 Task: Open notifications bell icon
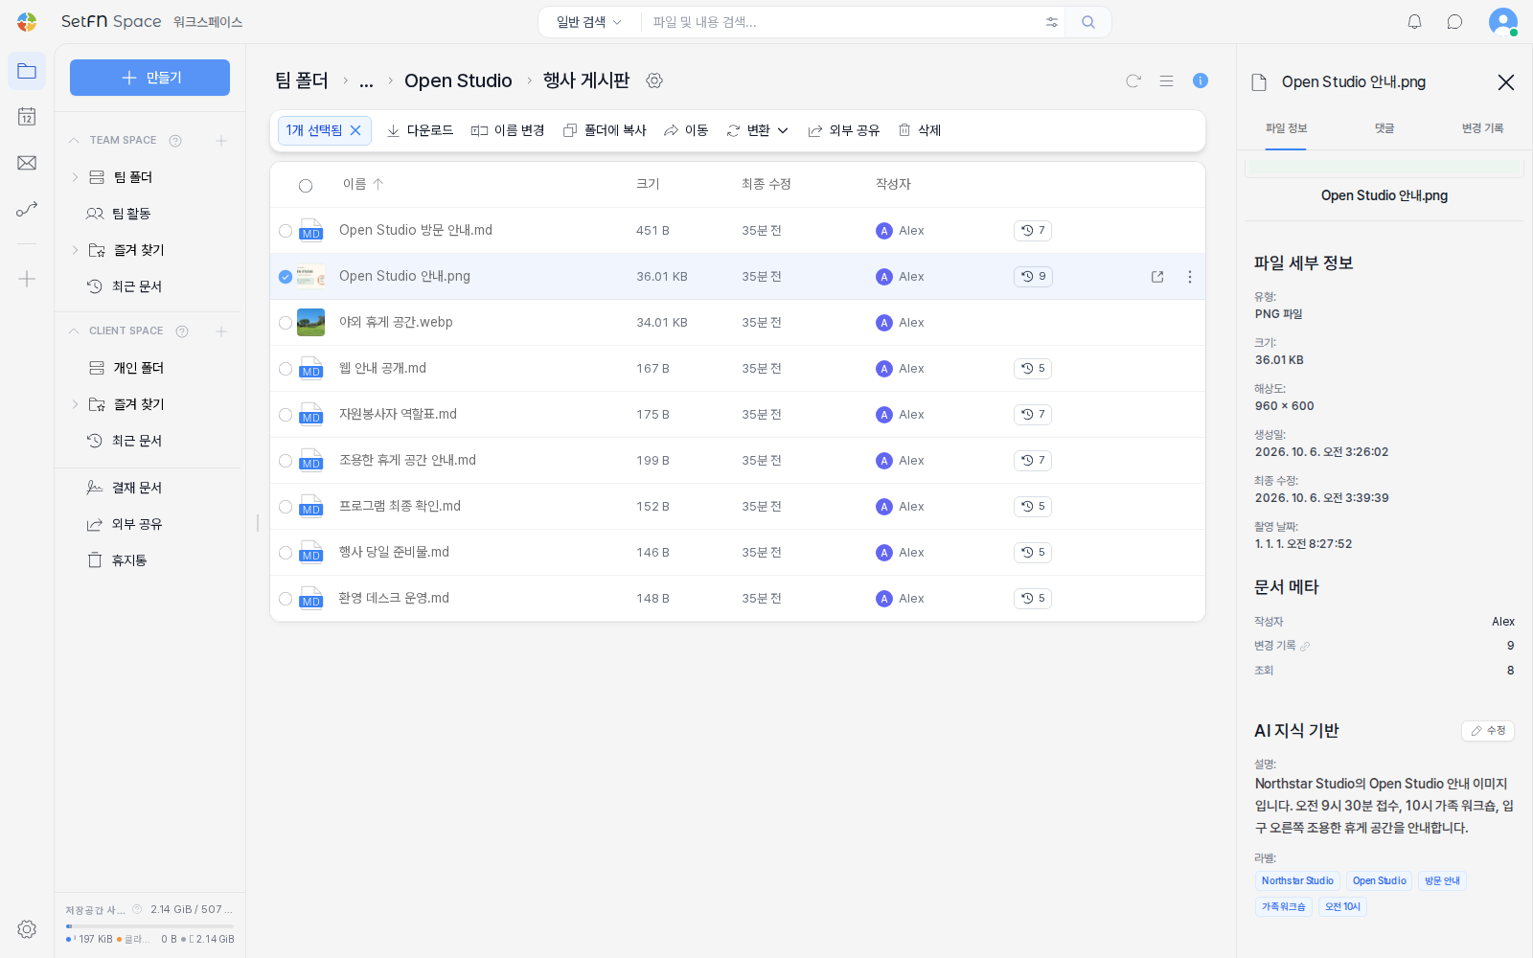[x=1414, y=22]
